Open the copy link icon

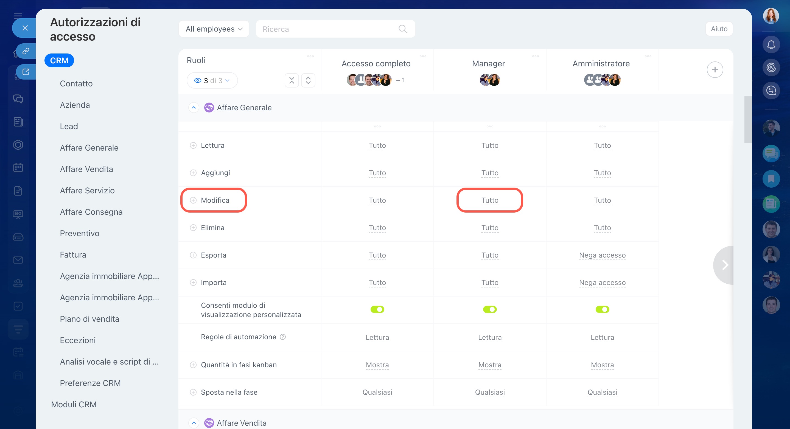point(26,51)
